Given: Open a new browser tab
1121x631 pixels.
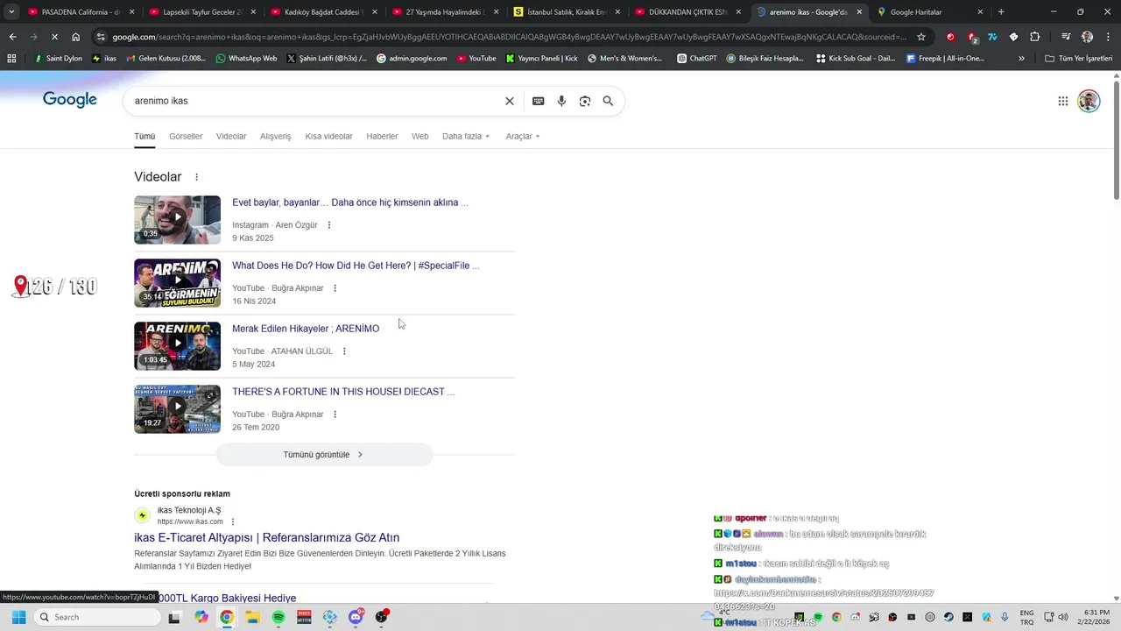Looking at the screenshot, I should (x=1001, y=12).
